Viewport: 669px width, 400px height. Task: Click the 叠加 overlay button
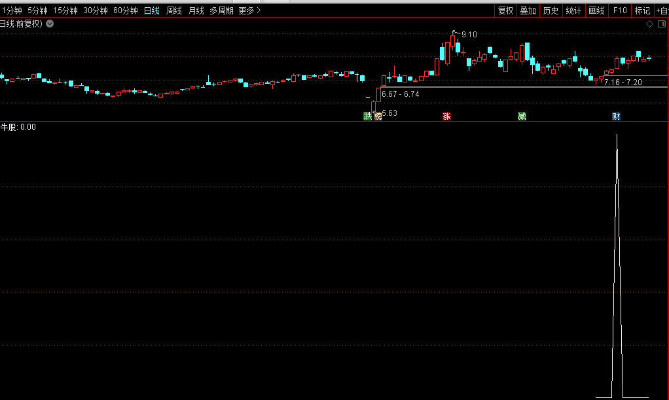528,10
